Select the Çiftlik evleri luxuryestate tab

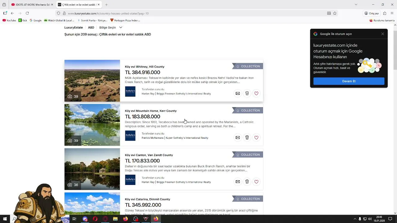click(79, 5)
